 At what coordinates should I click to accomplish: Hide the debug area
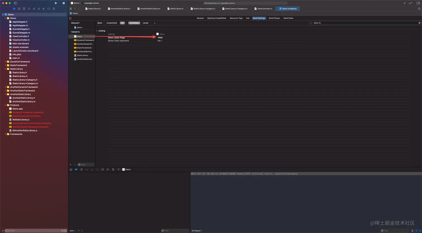point(71,169)
